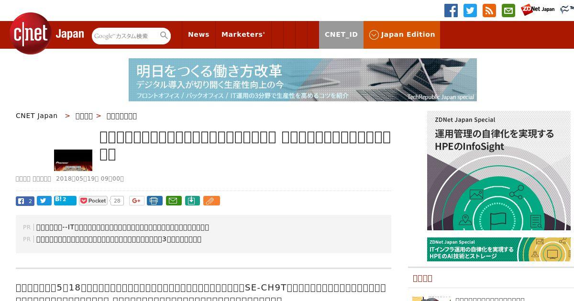The width and height of the screenshot is (574, 301).
Task: Open the Pioneer article thumbnail
Action: tap(73, 160)
